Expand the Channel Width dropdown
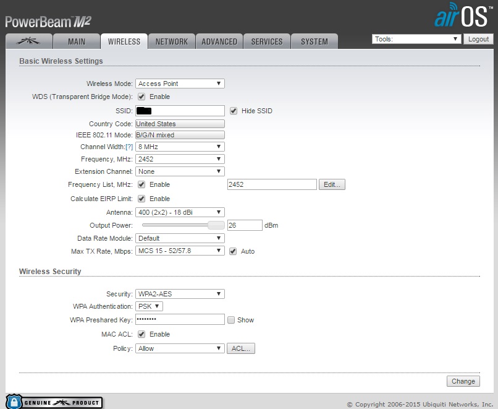498x409 pixels. [180, 147]
